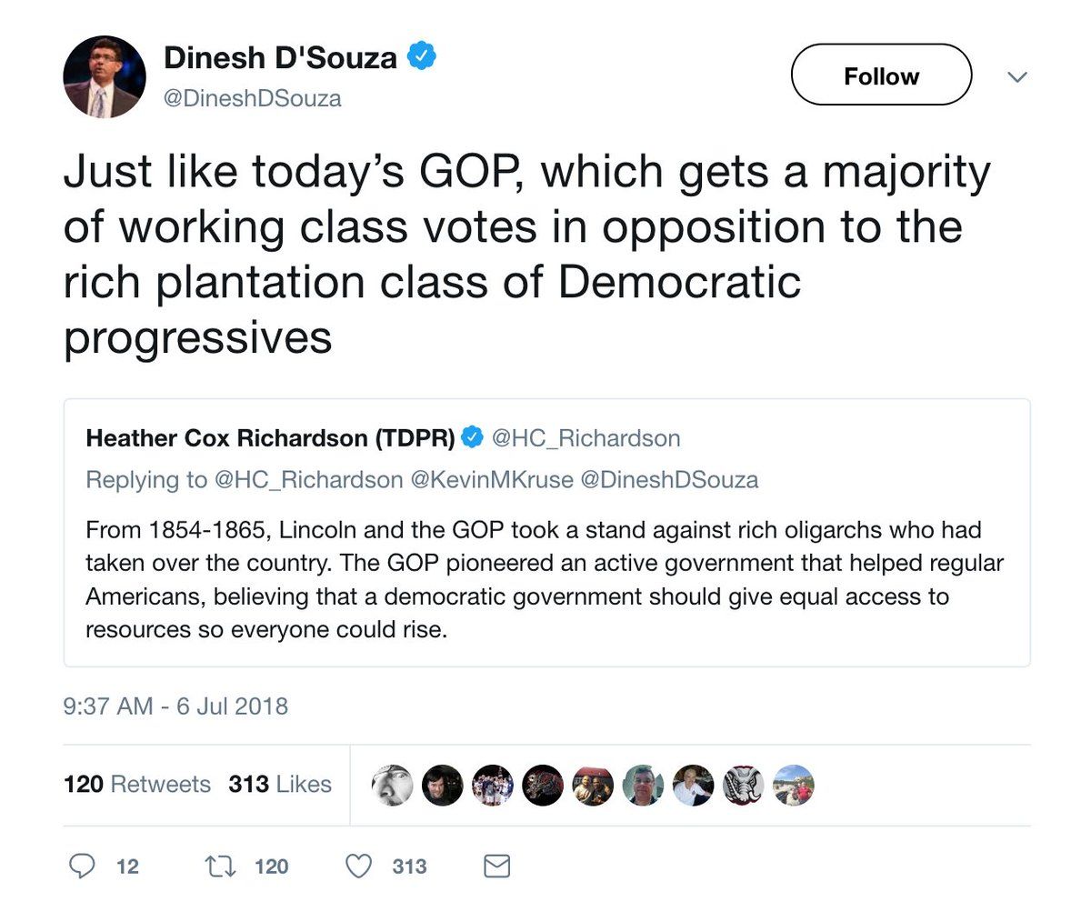Viewport: 1091px width, 922px height.
Task: Click the Heather Cox Richardson (TDPR) name
Action: [270, 438]
